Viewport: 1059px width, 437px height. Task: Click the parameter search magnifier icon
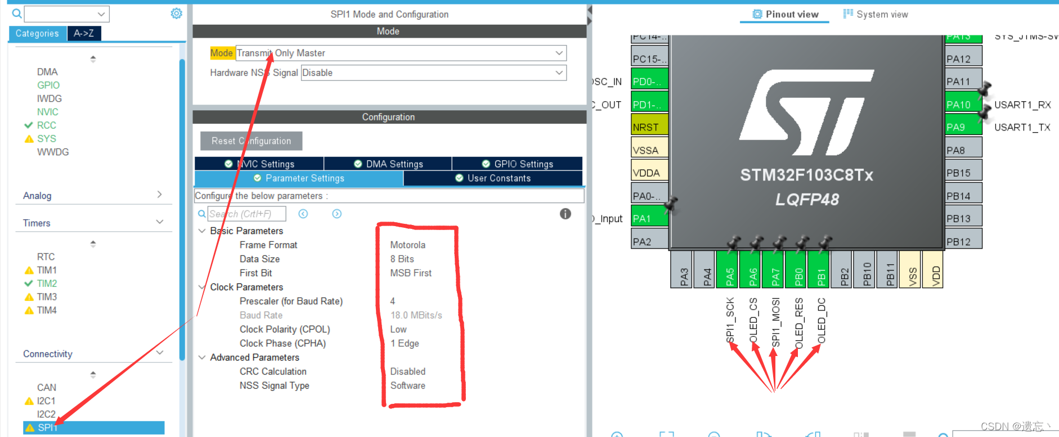point(201,214)
